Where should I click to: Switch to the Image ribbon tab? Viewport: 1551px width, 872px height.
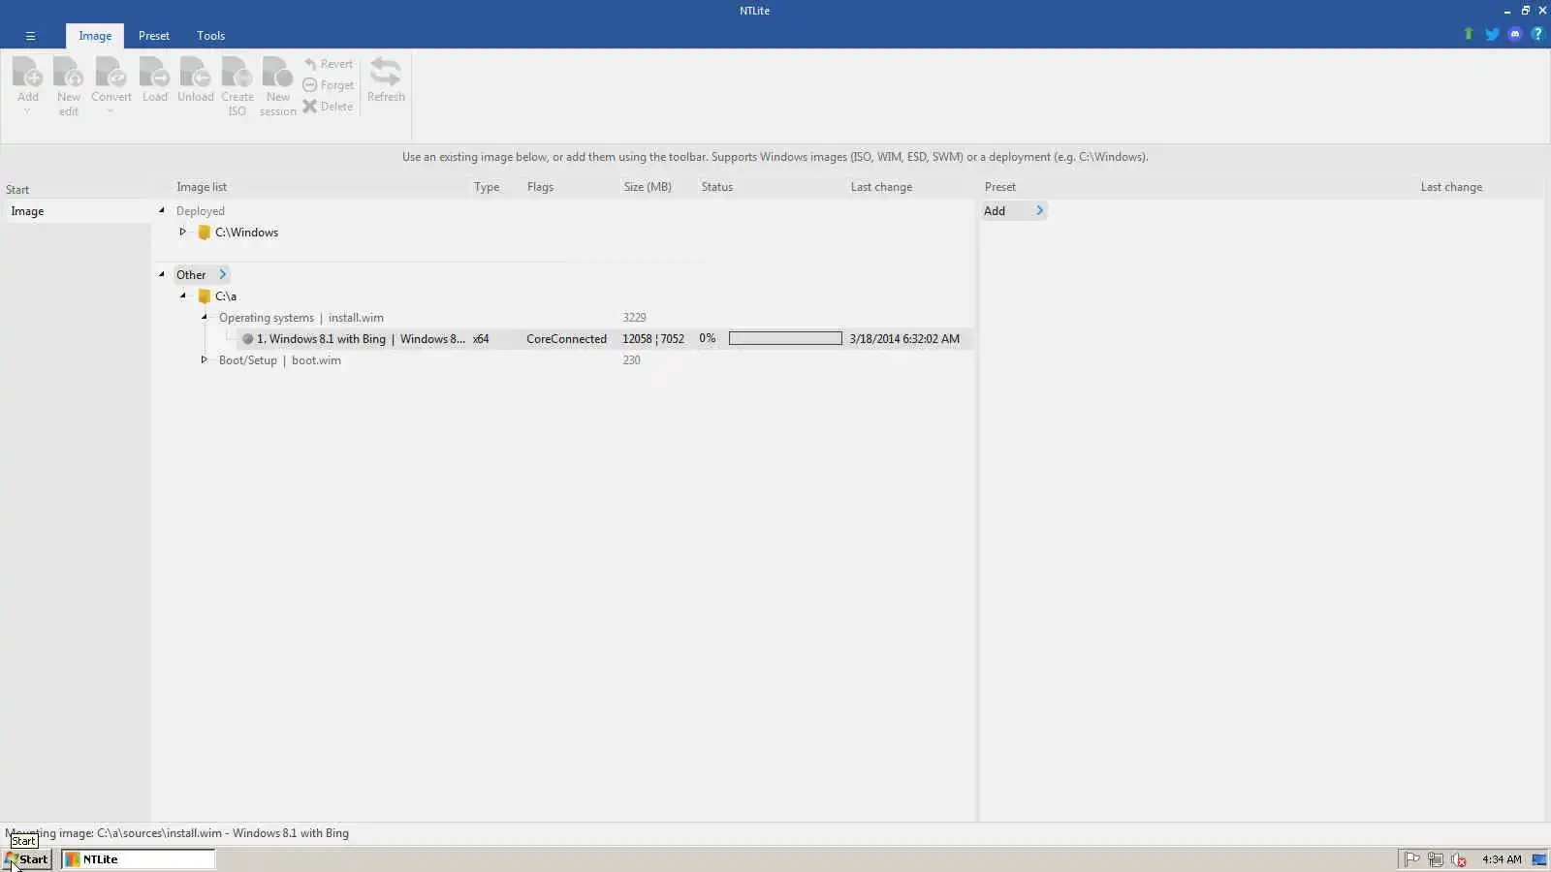point(95,36)
